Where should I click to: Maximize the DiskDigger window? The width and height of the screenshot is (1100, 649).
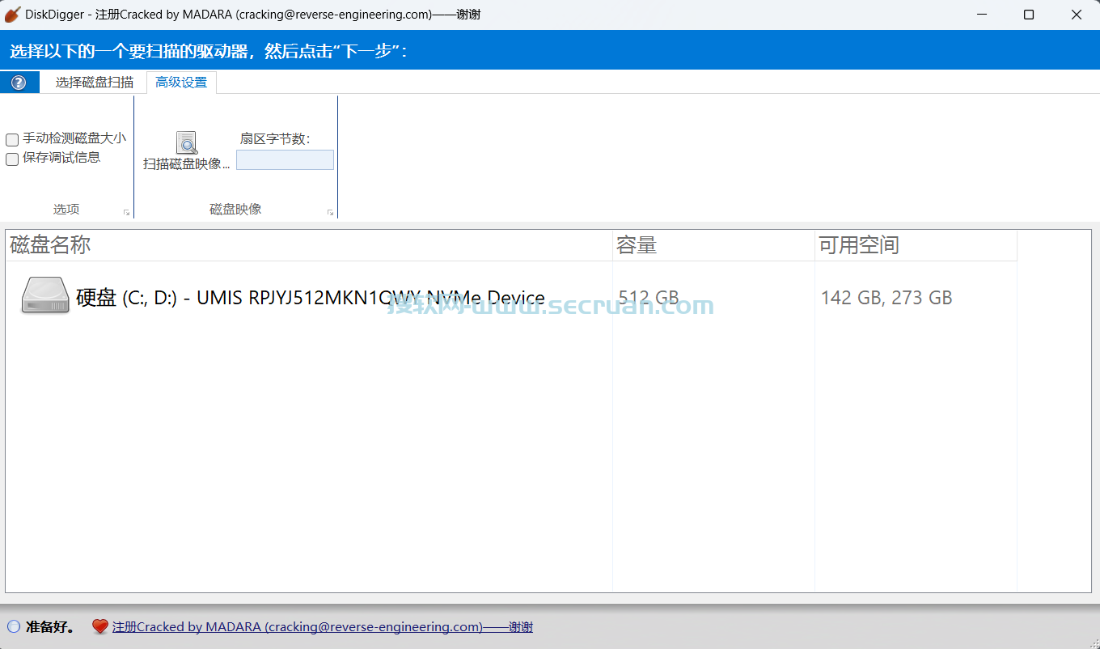pyautogui.click(x=1029, y=15)
